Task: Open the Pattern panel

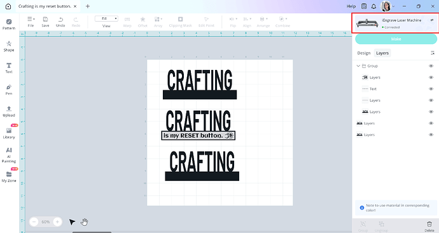Action: (9, 24)
